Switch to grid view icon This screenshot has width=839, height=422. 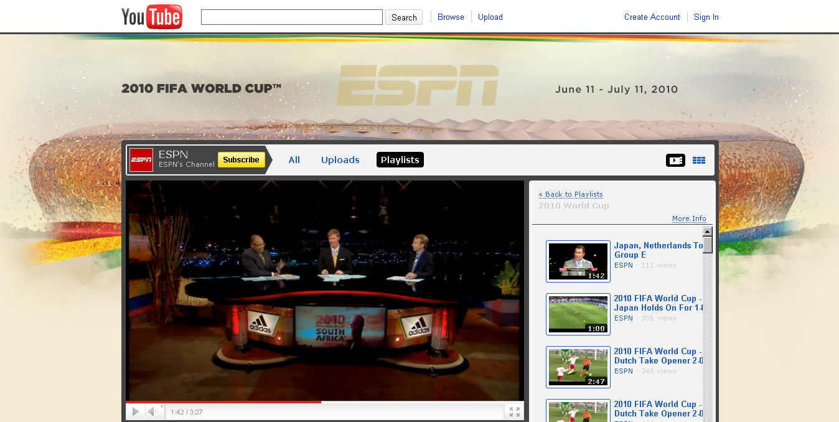[699, 160]
